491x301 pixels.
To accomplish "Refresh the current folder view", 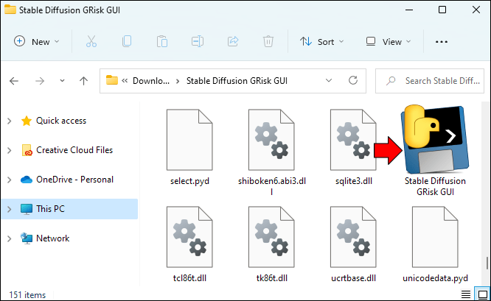I will click(x=353, y=81).
